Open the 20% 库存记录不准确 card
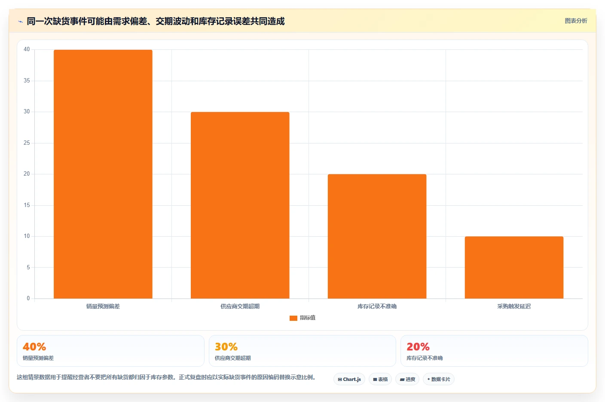The image size is (605, 402). point(494,351)
